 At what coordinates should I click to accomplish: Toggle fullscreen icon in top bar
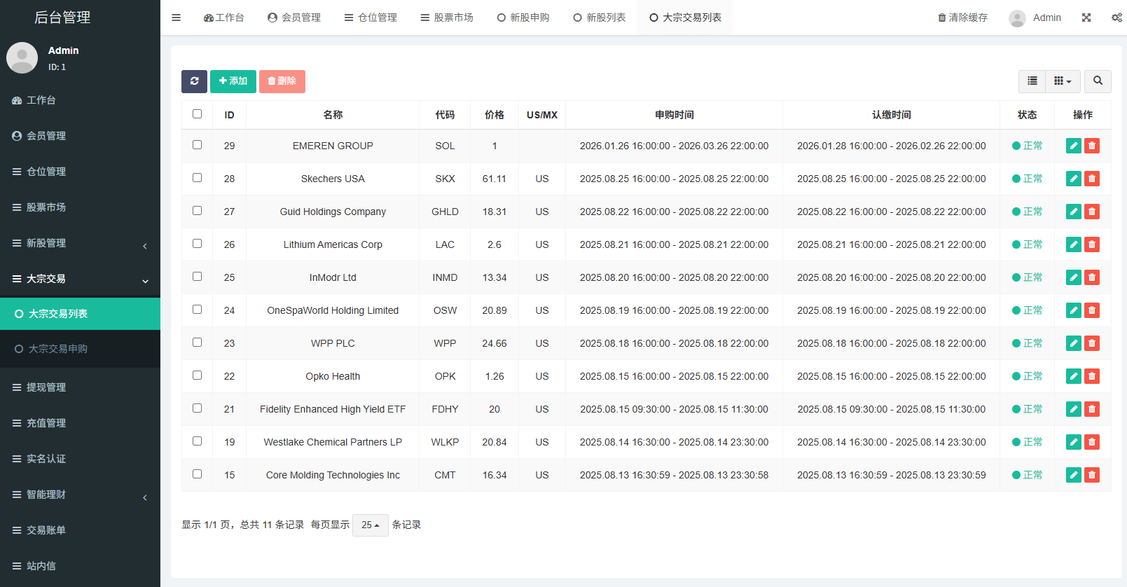[x=1086, y=18]
